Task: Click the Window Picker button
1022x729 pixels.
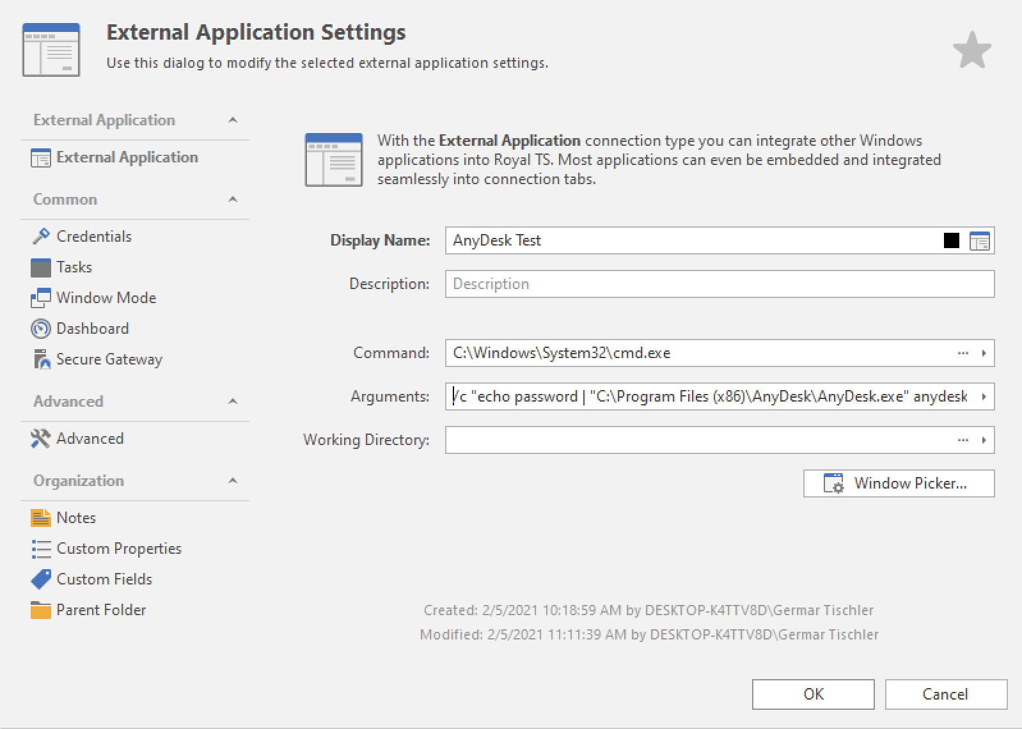Action: [x=899, y=483]
